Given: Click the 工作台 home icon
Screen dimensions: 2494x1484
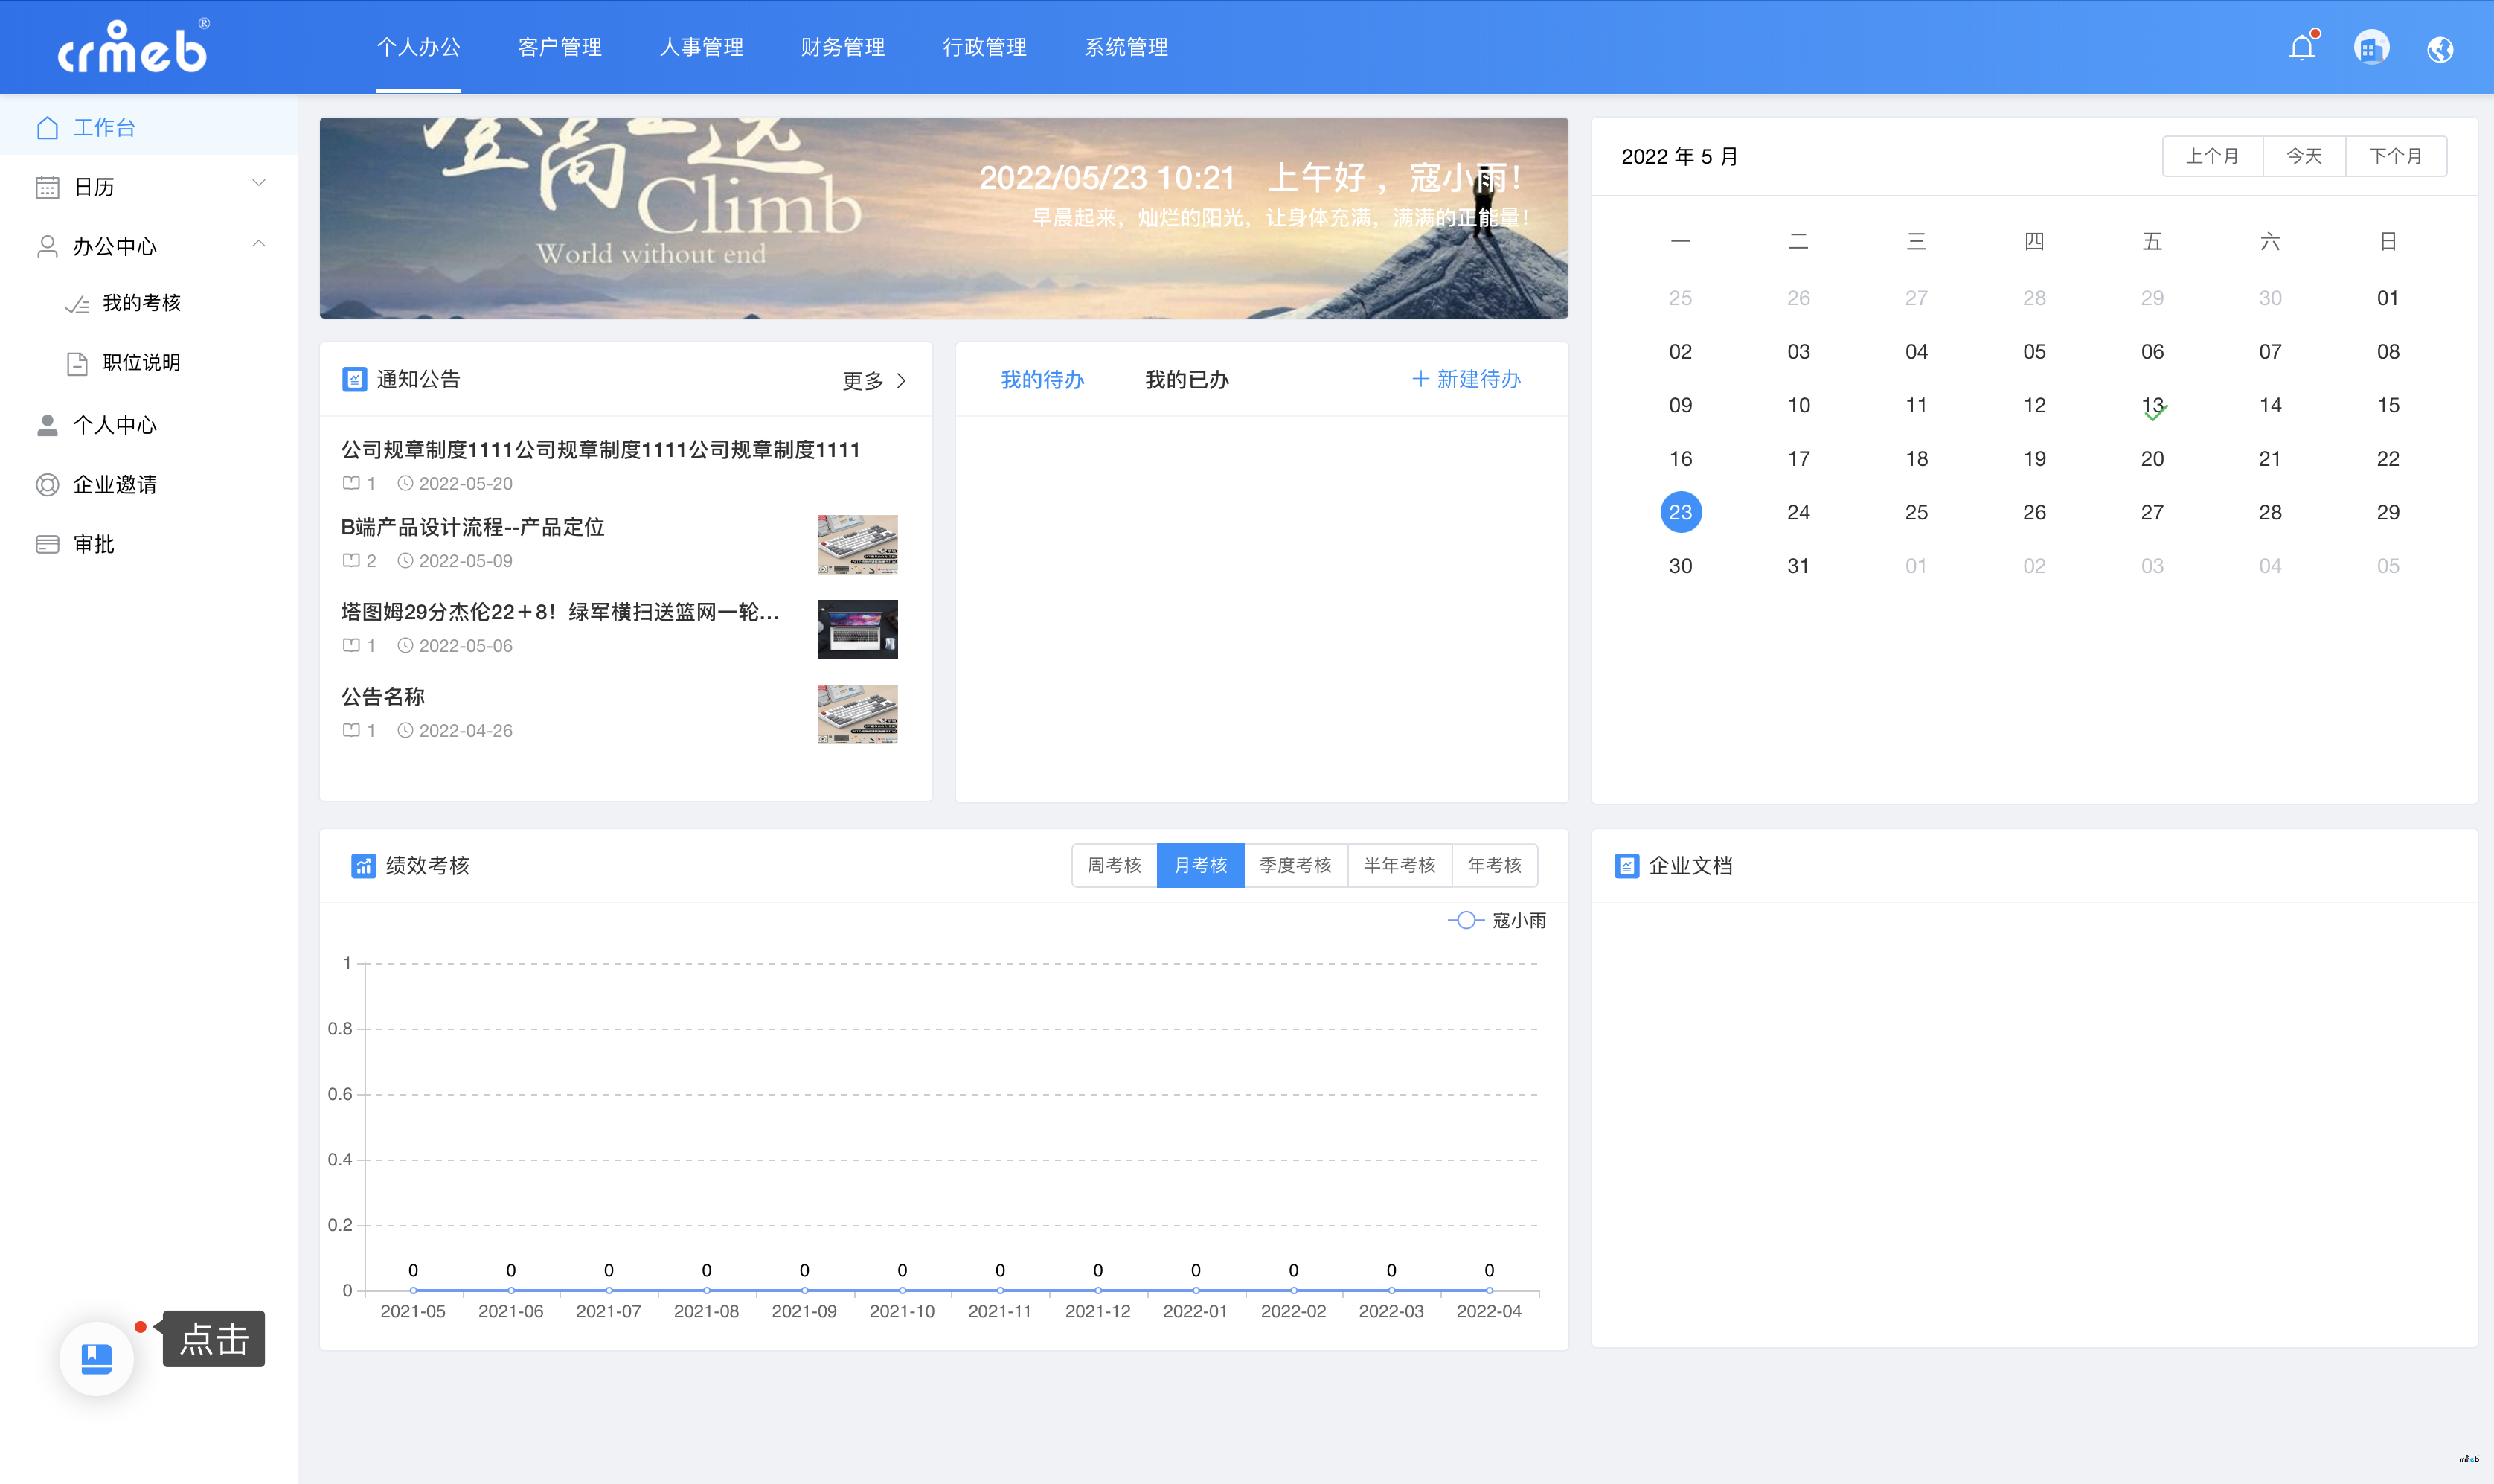Looking at the screenshot, I should click(x=47, y=127).
